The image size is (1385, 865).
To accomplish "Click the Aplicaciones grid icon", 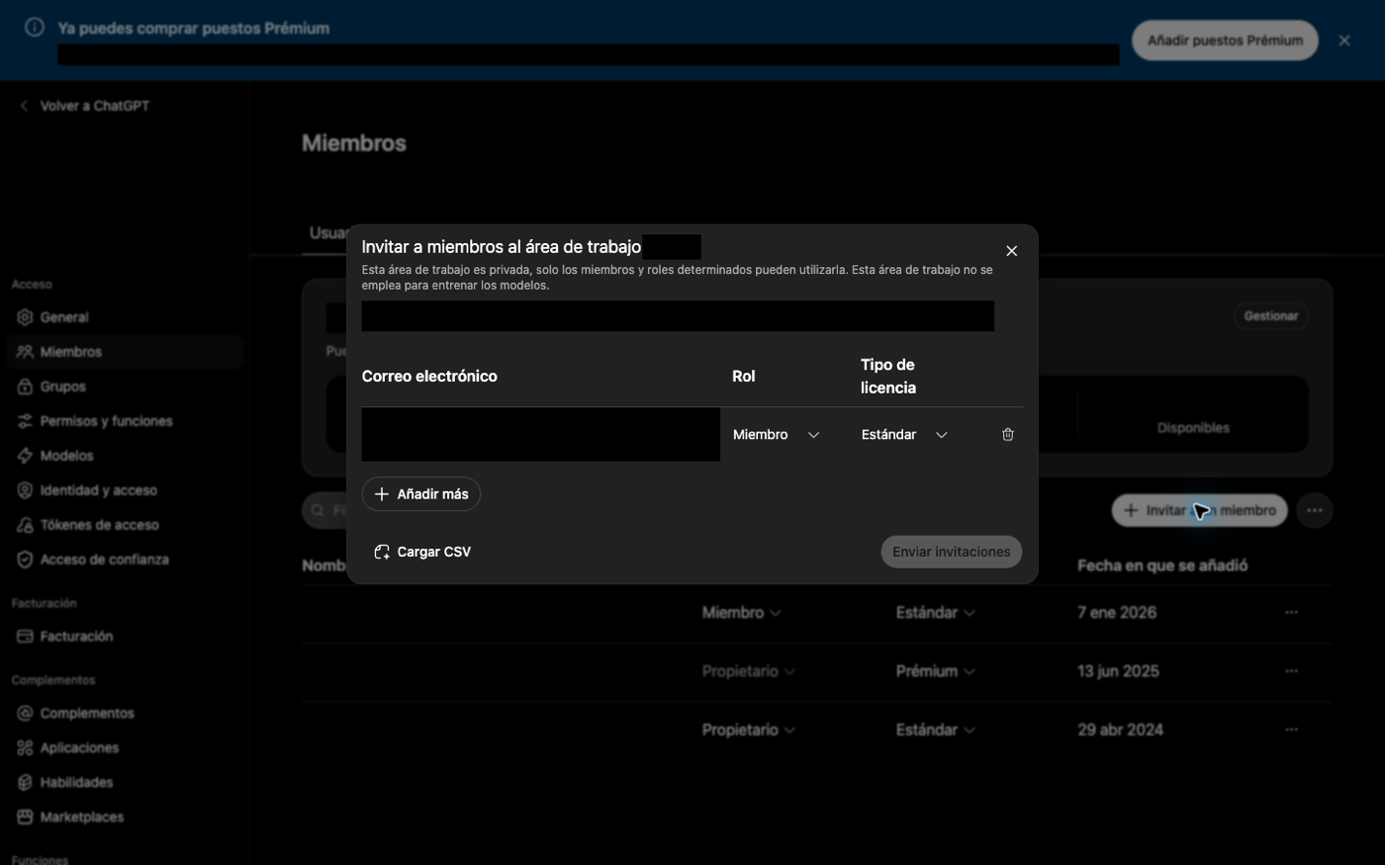I will point(25,748).
